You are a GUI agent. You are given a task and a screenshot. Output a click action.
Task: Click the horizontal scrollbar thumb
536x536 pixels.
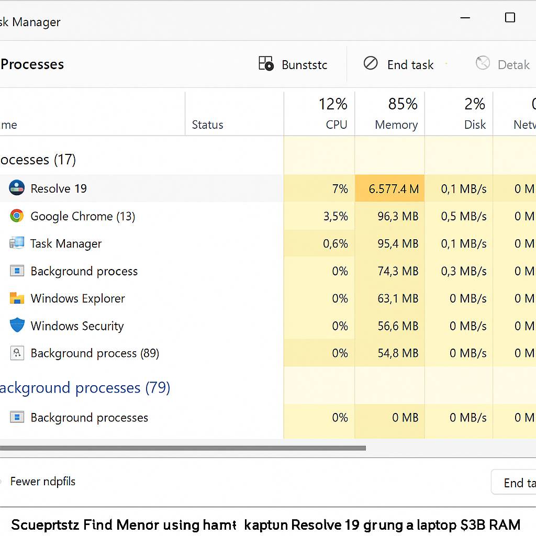tap(182, 448)
